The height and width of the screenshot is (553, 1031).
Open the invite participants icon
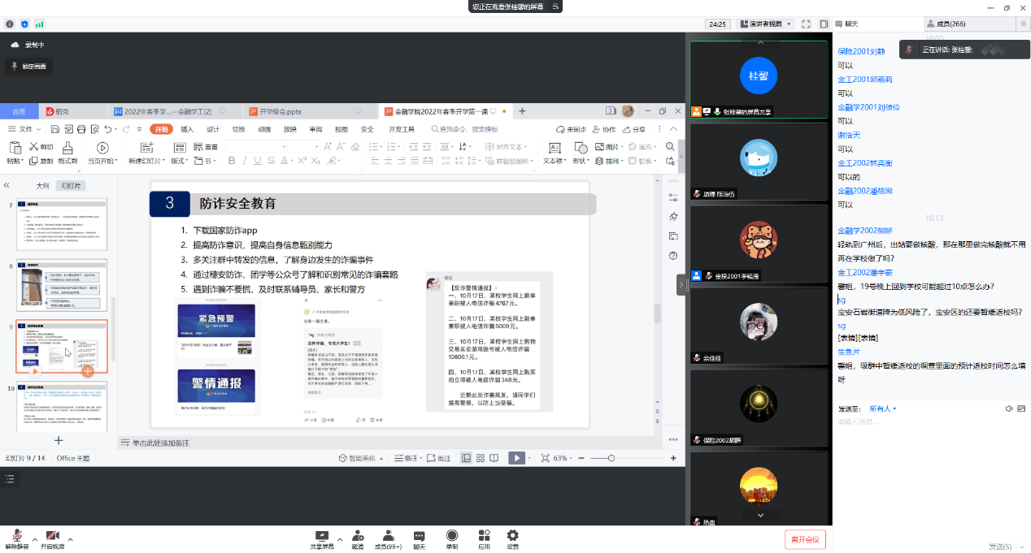click(357, 537)
